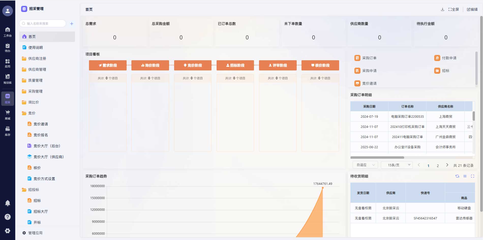Expand 待收货明细 panel to fullscreen
This screenshot has height=240, width=483.
pos(472,176)
